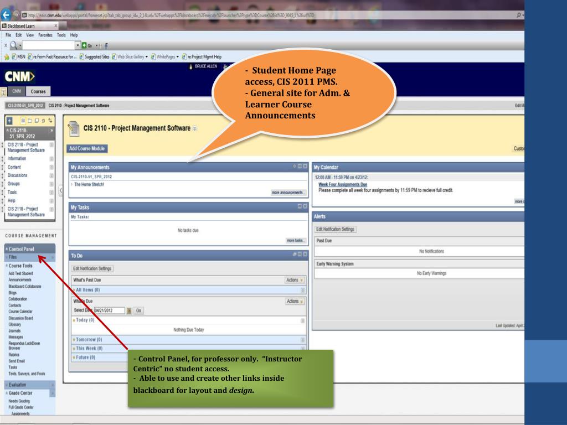Open the MSN favorites link
This screenshot has height=425, width=567.
[18, 57]
